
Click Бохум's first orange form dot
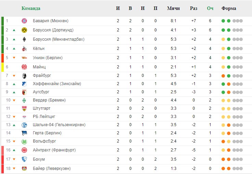[x=223, y=159]
